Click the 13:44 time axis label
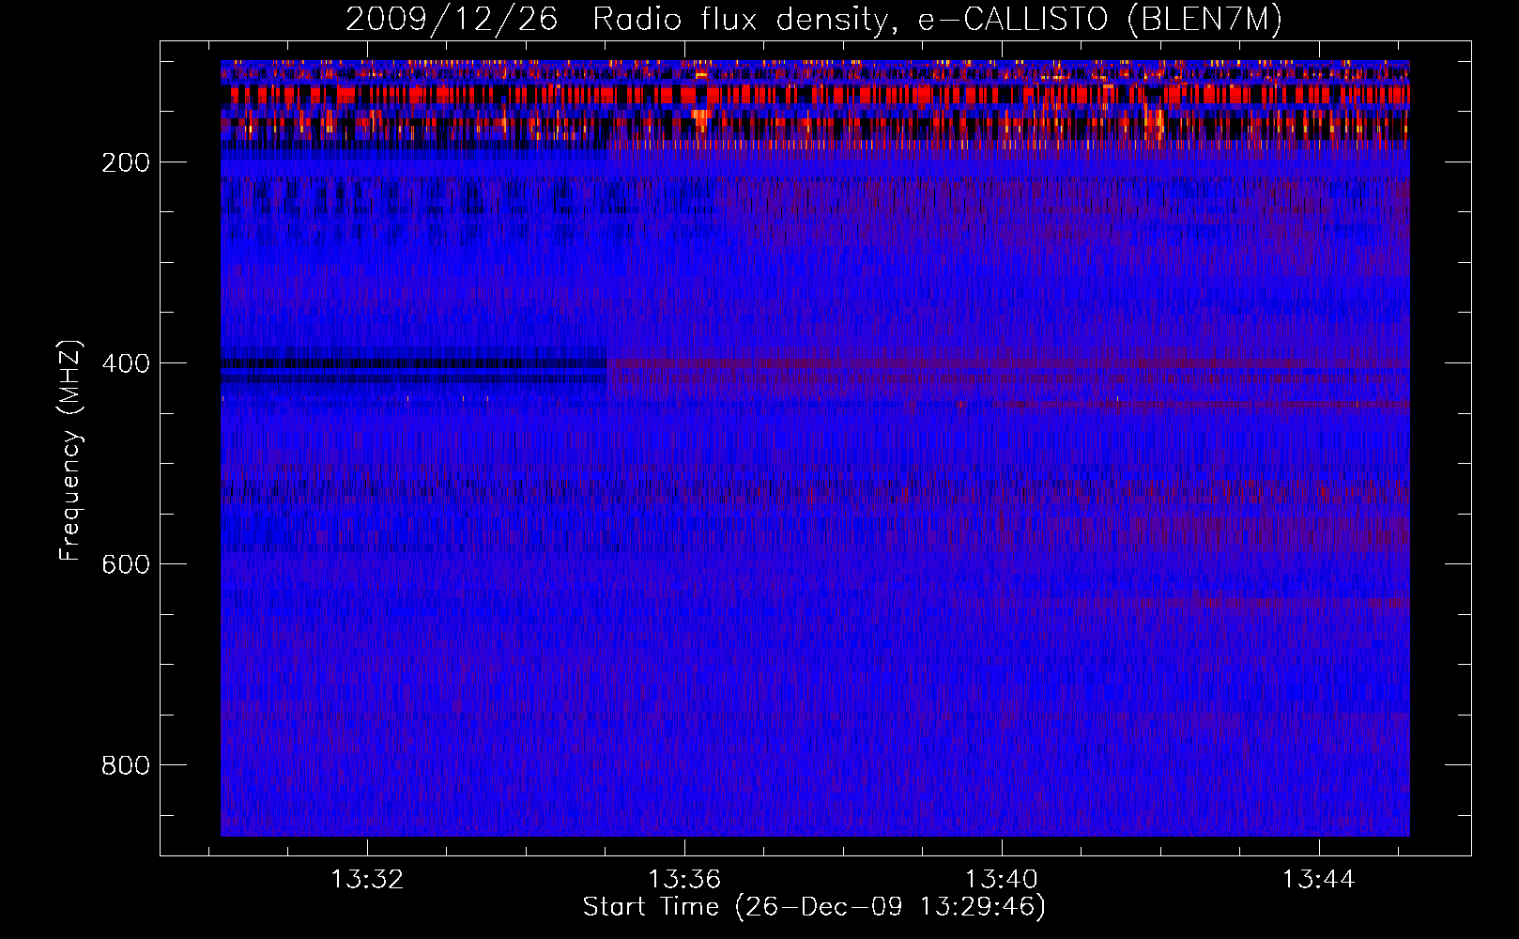This screenshot has width=1519, height=939. [x=1319, y=879]
